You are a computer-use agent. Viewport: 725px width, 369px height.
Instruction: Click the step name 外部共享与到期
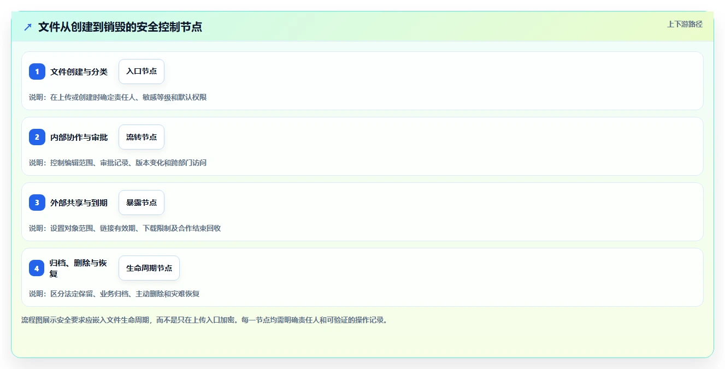[x=79, y=203]
